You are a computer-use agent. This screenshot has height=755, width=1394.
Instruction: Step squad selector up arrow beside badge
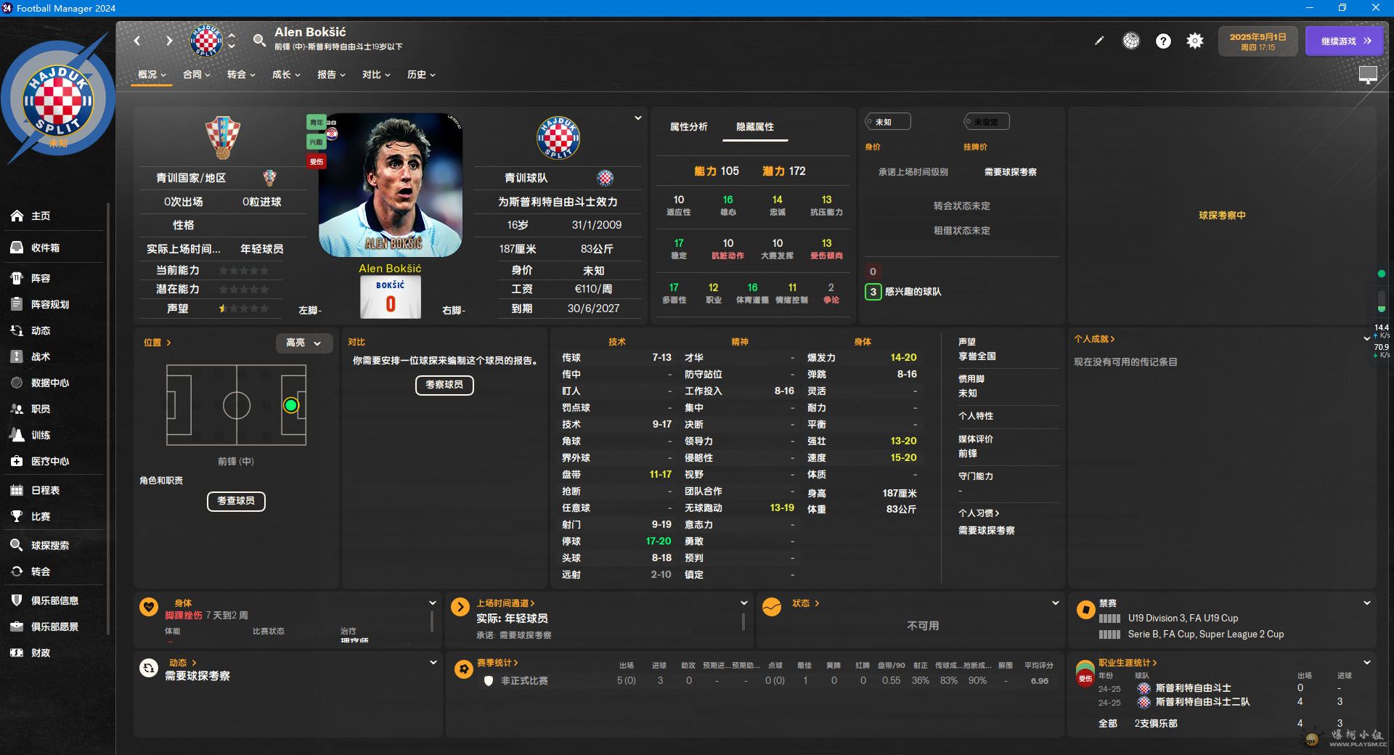tap(232, 35)
